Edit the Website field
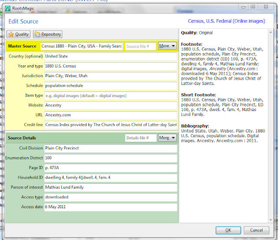 coord(111,105)
